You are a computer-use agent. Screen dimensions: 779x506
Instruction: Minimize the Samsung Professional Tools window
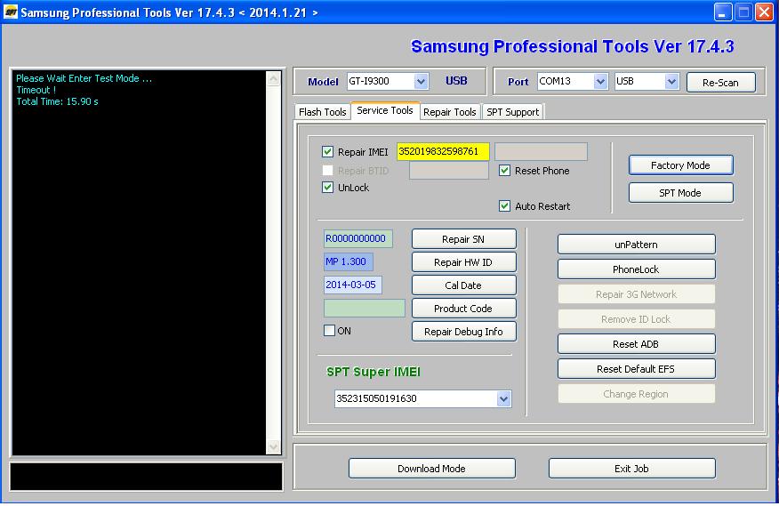coord(723,12)
